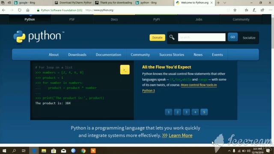
Task: Click the browser Forward arrow
Action: pyautogui.click(x=12, y=10)
